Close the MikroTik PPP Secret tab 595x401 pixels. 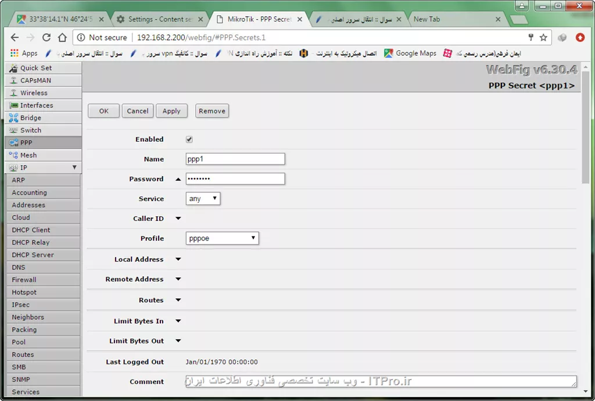(300, 19)
